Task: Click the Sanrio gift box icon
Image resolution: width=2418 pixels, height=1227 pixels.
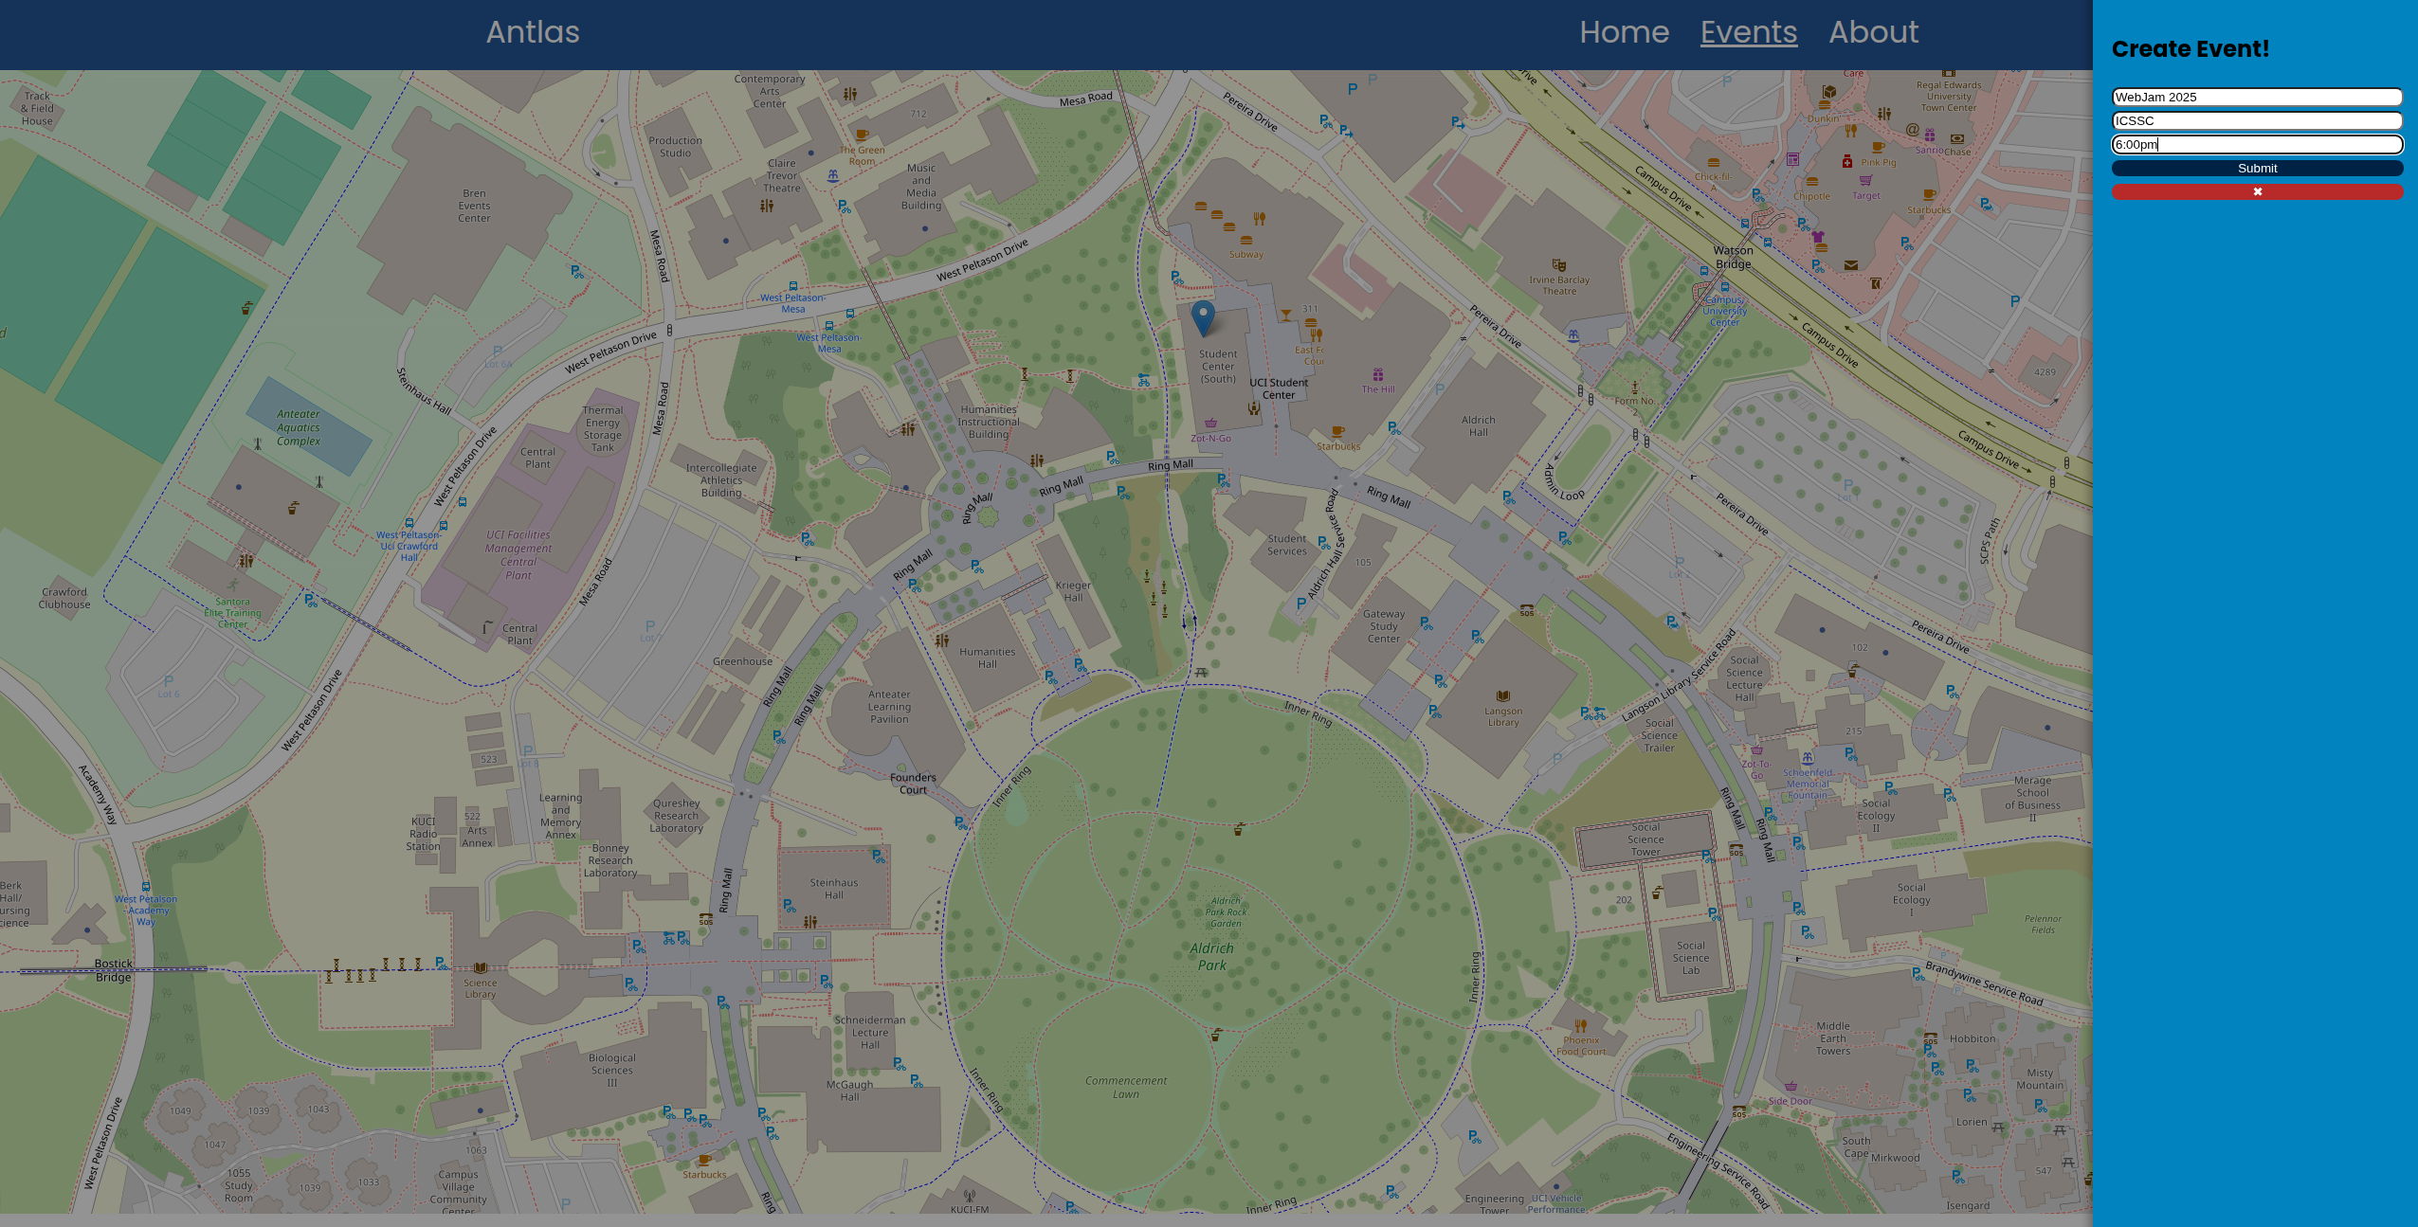Action: click(x=1929, y=135)
